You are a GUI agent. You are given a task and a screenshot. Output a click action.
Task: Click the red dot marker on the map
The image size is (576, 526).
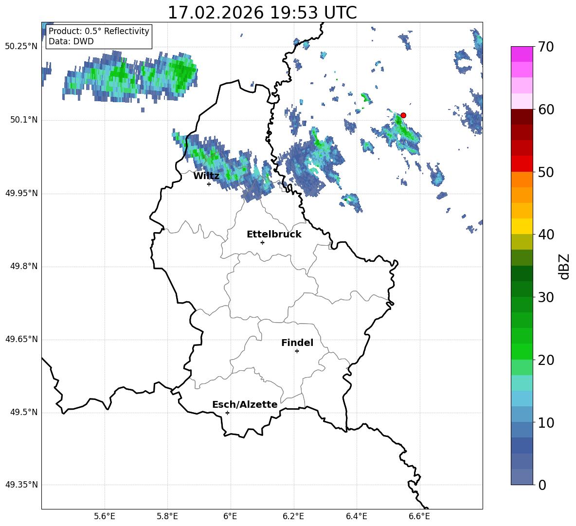pyautogui.click(x=403, y=115)
